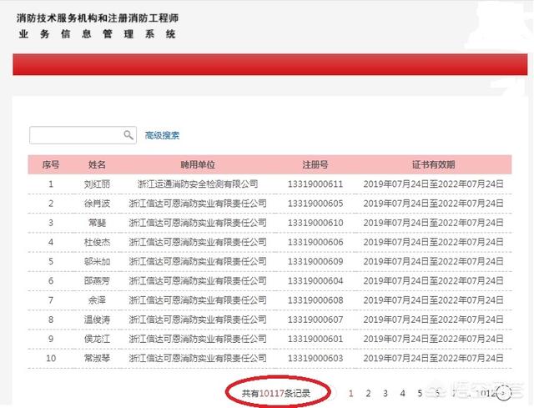This screenshot has width=534, height=408.
Task: Open results page 3
Action: (385, 393)
